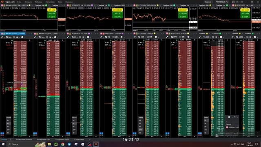The height and width of the screenshot is (147, 261).
Task: Click round info icon in ETHUSDT -0,85% panel toolbar
Action: (156, 37)
